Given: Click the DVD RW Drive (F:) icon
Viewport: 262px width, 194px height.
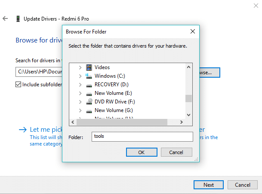Looking at the screenshot, I should click(89, 102).
